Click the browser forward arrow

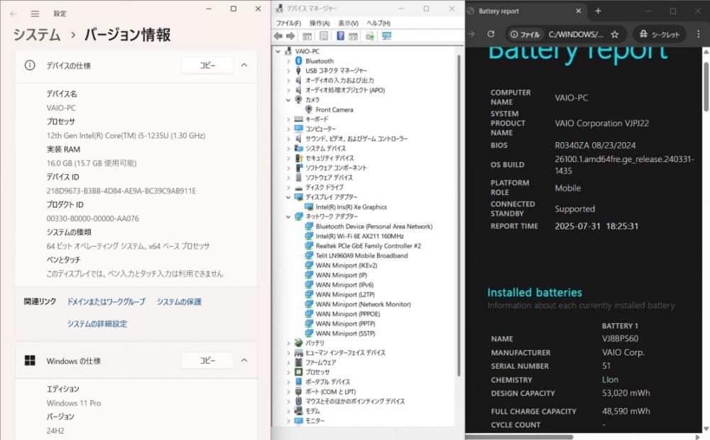coord(471,34)
